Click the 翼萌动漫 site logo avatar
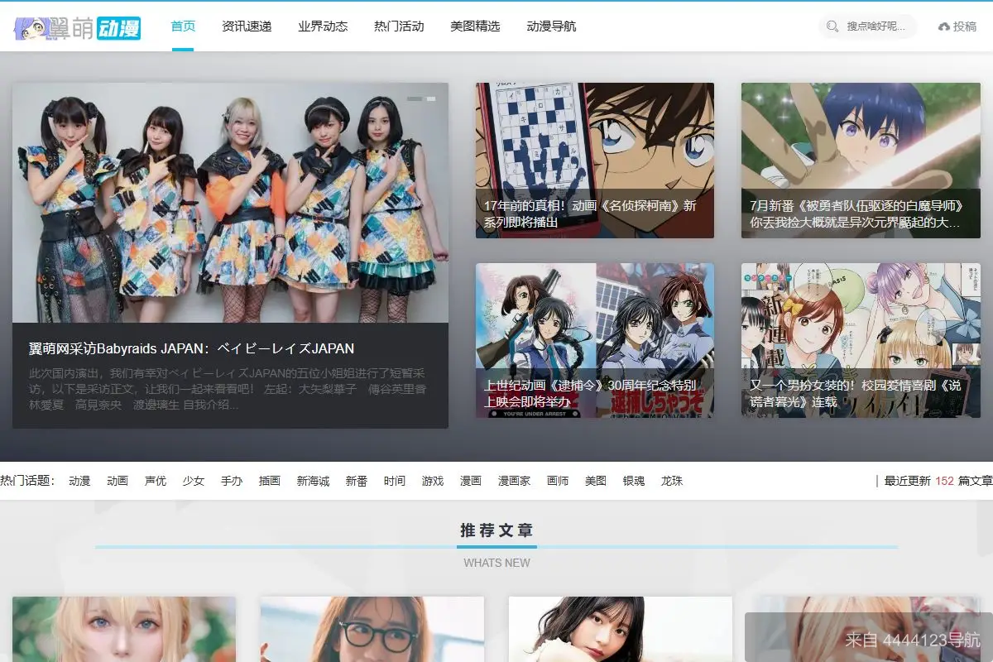The image size is (993, 662). tap(31, 26)
